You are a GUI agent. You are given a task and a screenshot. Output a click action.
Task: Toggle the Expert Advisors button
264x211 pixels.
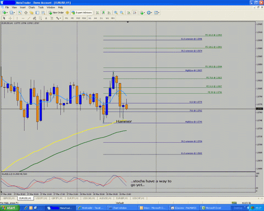(82, 13)
